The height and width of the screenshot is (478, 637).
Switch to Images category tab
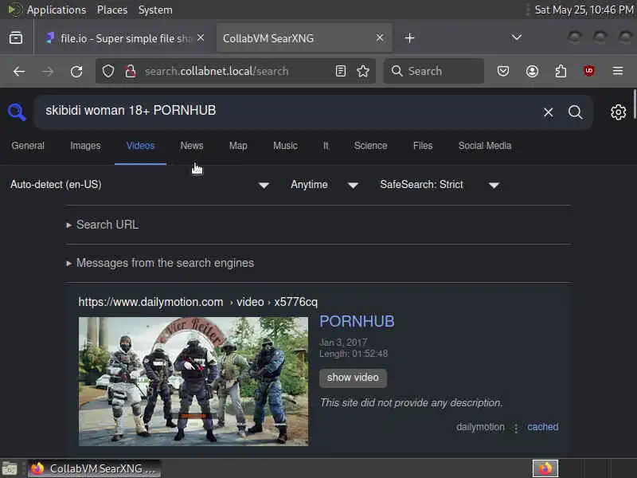pyautogui.click(x=85, y=146)
